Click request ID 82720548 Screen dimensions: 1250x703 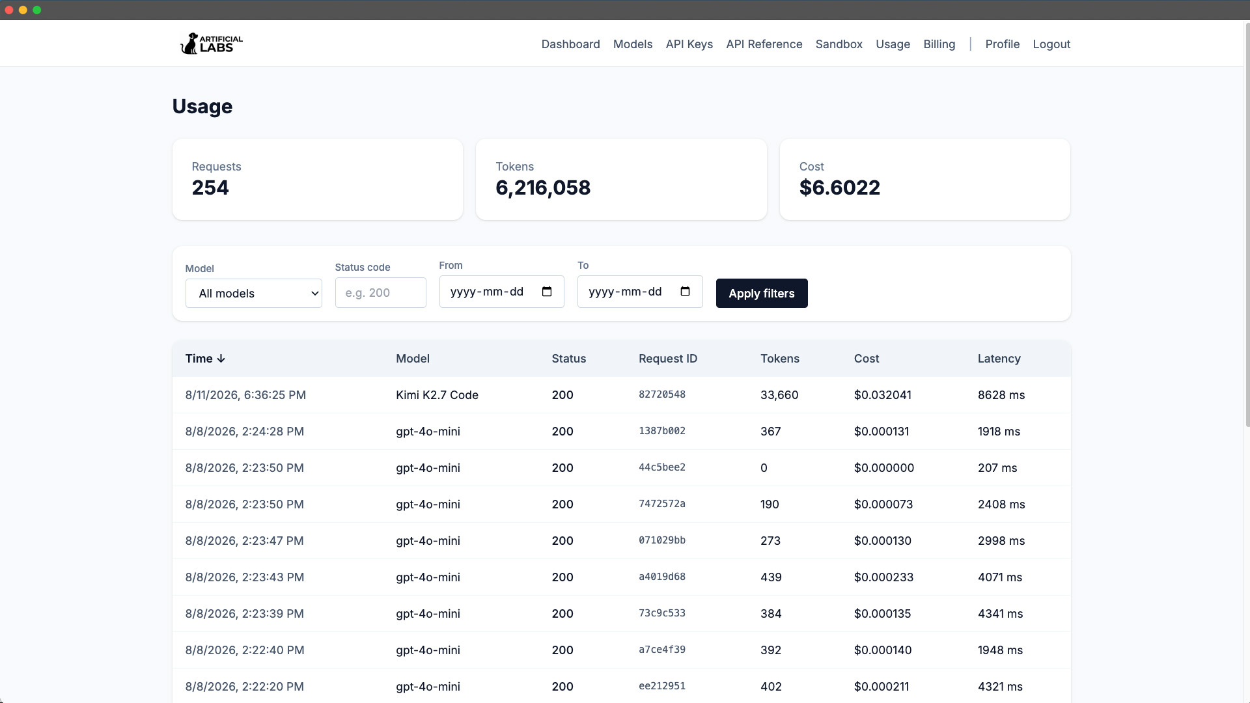(661, 394)
